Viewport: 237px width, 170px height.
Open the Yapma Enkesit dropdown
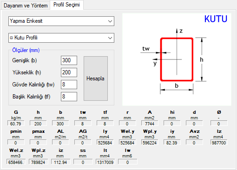click(61, 21)
